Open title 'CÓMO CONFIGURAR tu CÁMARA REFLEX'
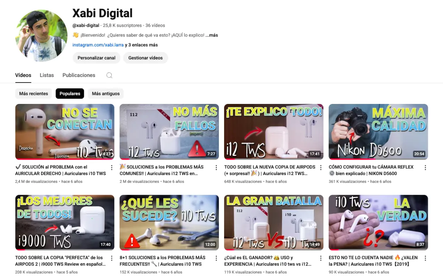The image size is (443, 279). (x=371, y=170)
